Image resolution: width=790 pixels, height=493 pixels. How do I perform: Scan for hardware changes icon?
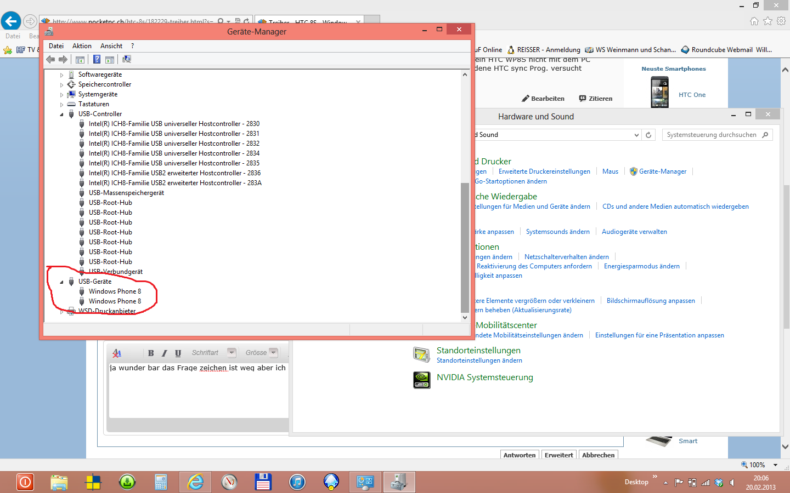coord(127,59)
